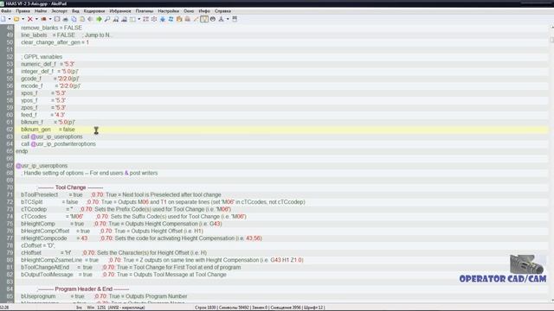
Task: Click 'bHeightCompZsameLine' variable name
Action: point(52,260)
